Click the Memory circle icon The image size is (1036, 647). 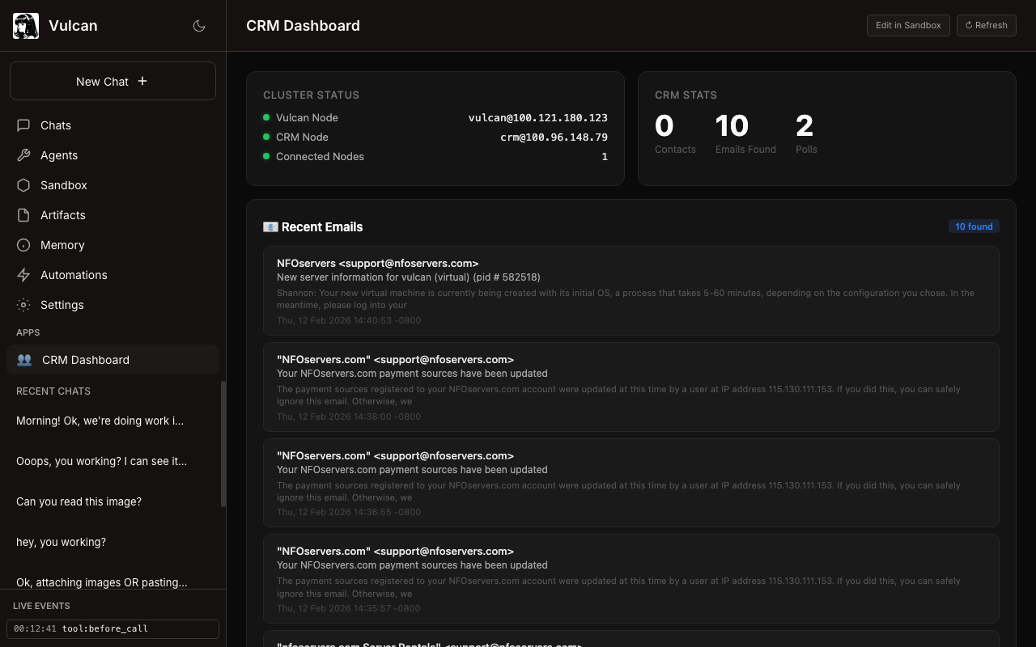pos(23,245)
